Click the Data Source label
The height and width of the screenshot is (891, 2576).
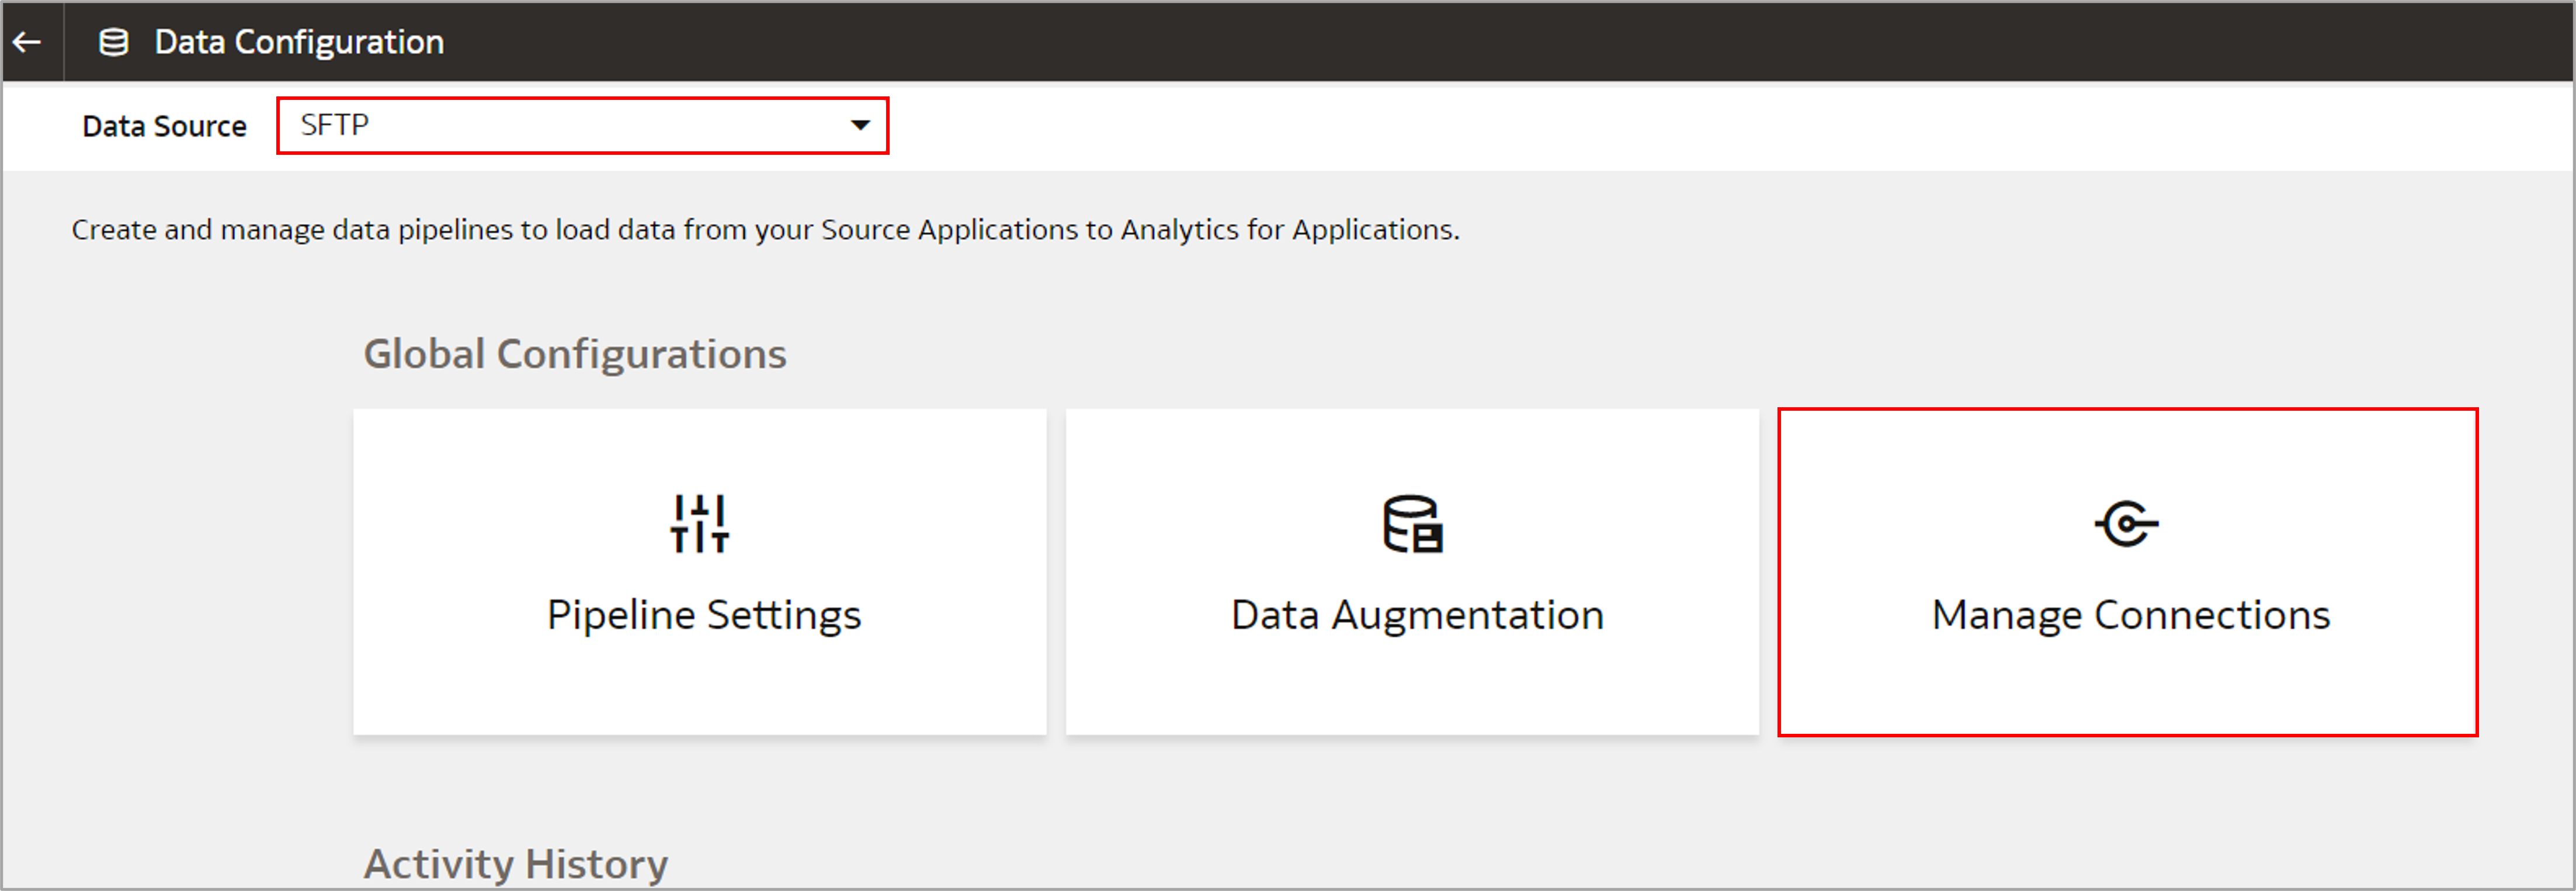click(x=164, y=127)
